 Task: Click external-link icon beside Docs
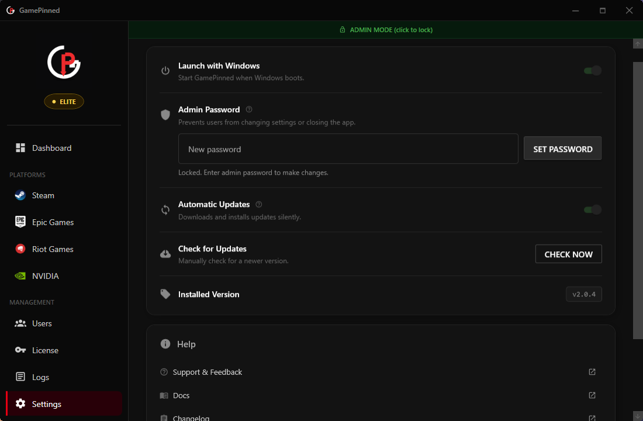coord(592,395)
